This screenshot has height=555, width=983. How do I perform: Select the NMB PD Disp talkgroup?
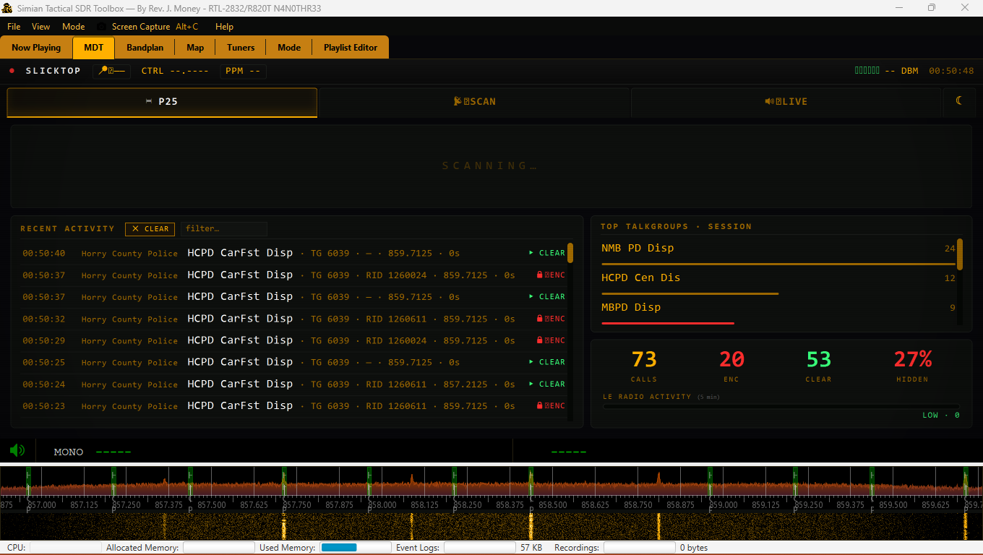point(778,251)
